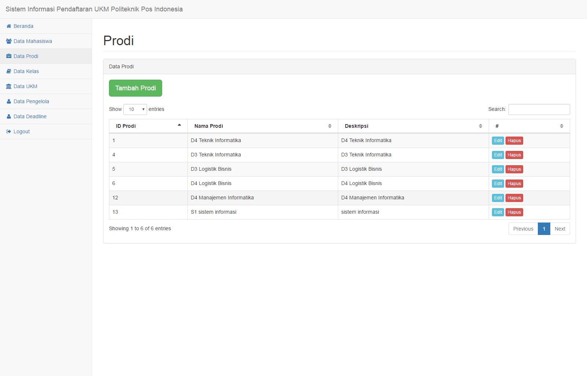The width and height of the screenshot is (587, 376).
Task: Edit the D3 Logistik Bisnis row
Action: tap(498, 169)
